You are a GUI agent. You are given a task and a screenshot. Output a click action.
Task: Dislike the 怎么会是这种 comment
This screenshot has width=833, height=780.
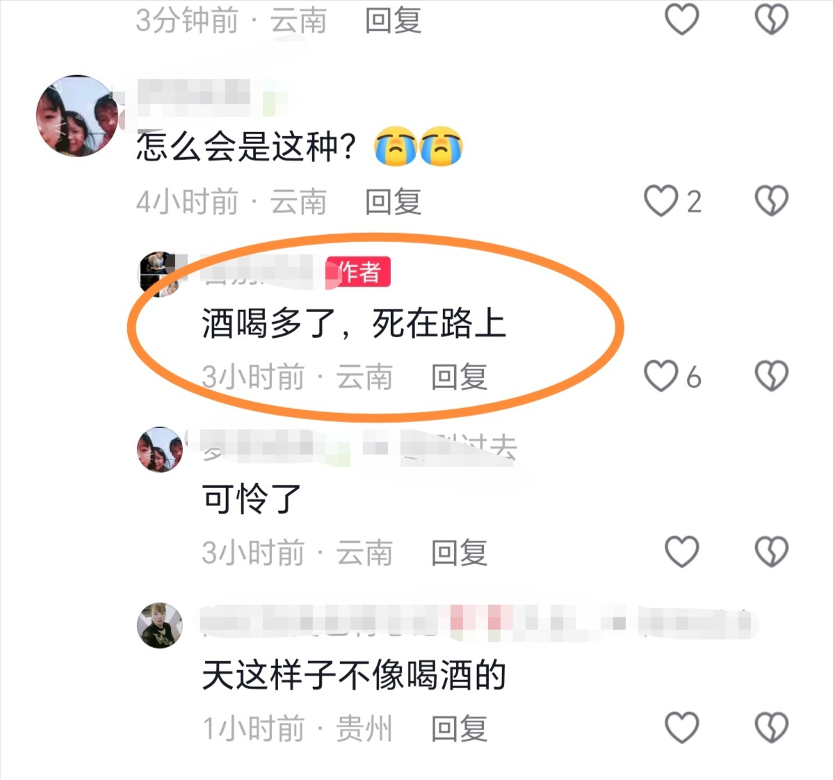point(771,201)
